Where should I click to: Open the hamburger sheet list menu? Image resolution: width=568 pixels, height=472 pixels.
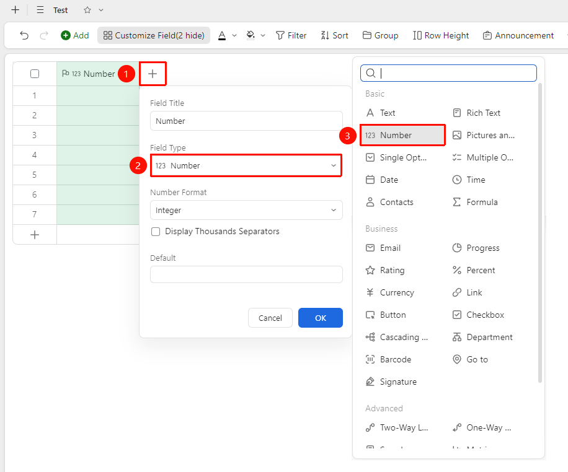point(40,10)
